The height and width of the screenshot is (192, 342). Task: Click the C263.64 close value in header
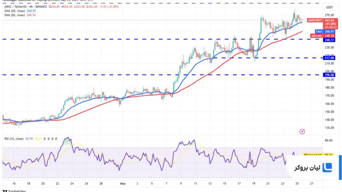92,7
